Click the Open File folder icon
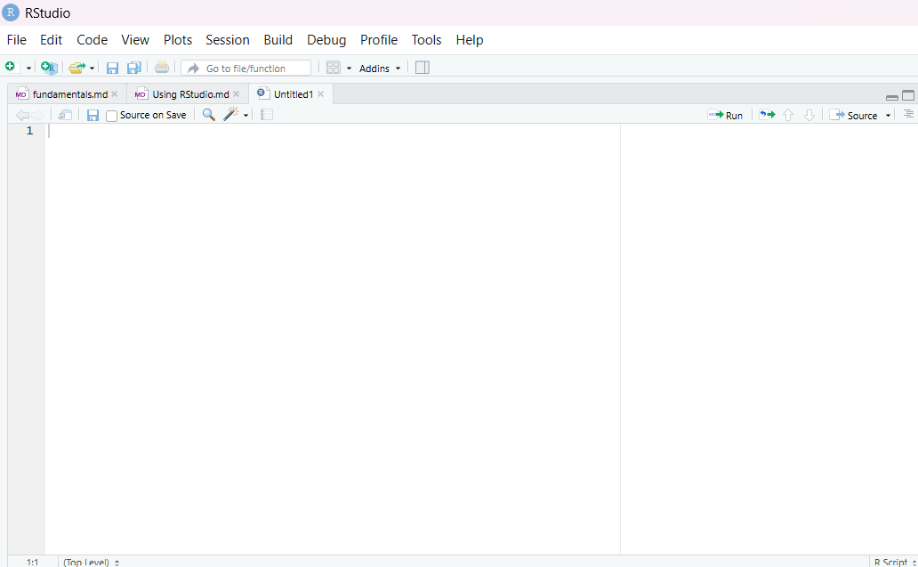 tap(76, 68)
